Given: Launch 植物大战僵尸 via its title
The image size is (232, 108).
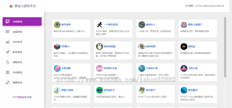Looking at the screenshot, I should 195,24.
